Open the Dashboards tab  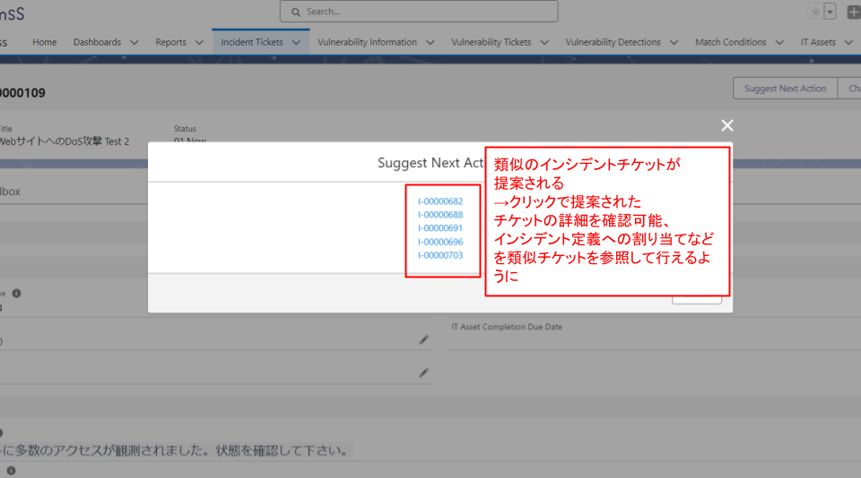pos(97,42)
